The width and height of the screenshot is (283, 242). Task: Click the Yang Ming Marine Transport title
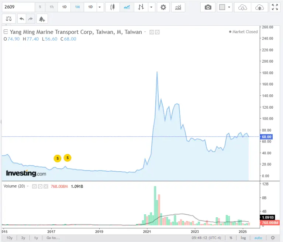76,32
